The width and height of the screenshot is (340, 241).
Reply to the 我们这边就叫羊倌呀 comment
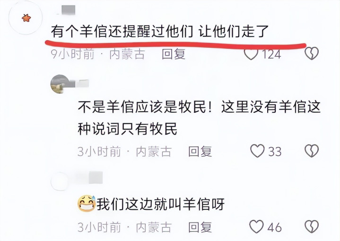tap(200, 227)
